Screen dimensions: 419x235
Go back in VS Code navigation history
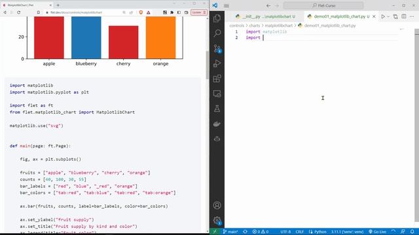[268, 6]
